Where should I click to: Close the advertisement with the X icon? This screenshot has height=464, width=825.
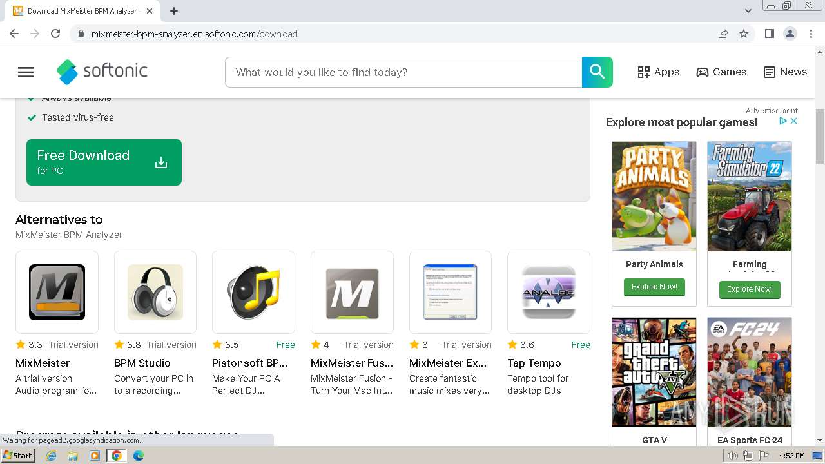[x=794, y=121]
